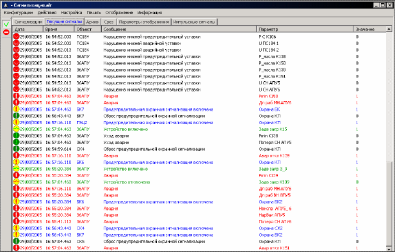Select the Дл раб МН АПУ5 parameter cell
The height and width of the screenshot is (252, 395).
click(275, 189)
